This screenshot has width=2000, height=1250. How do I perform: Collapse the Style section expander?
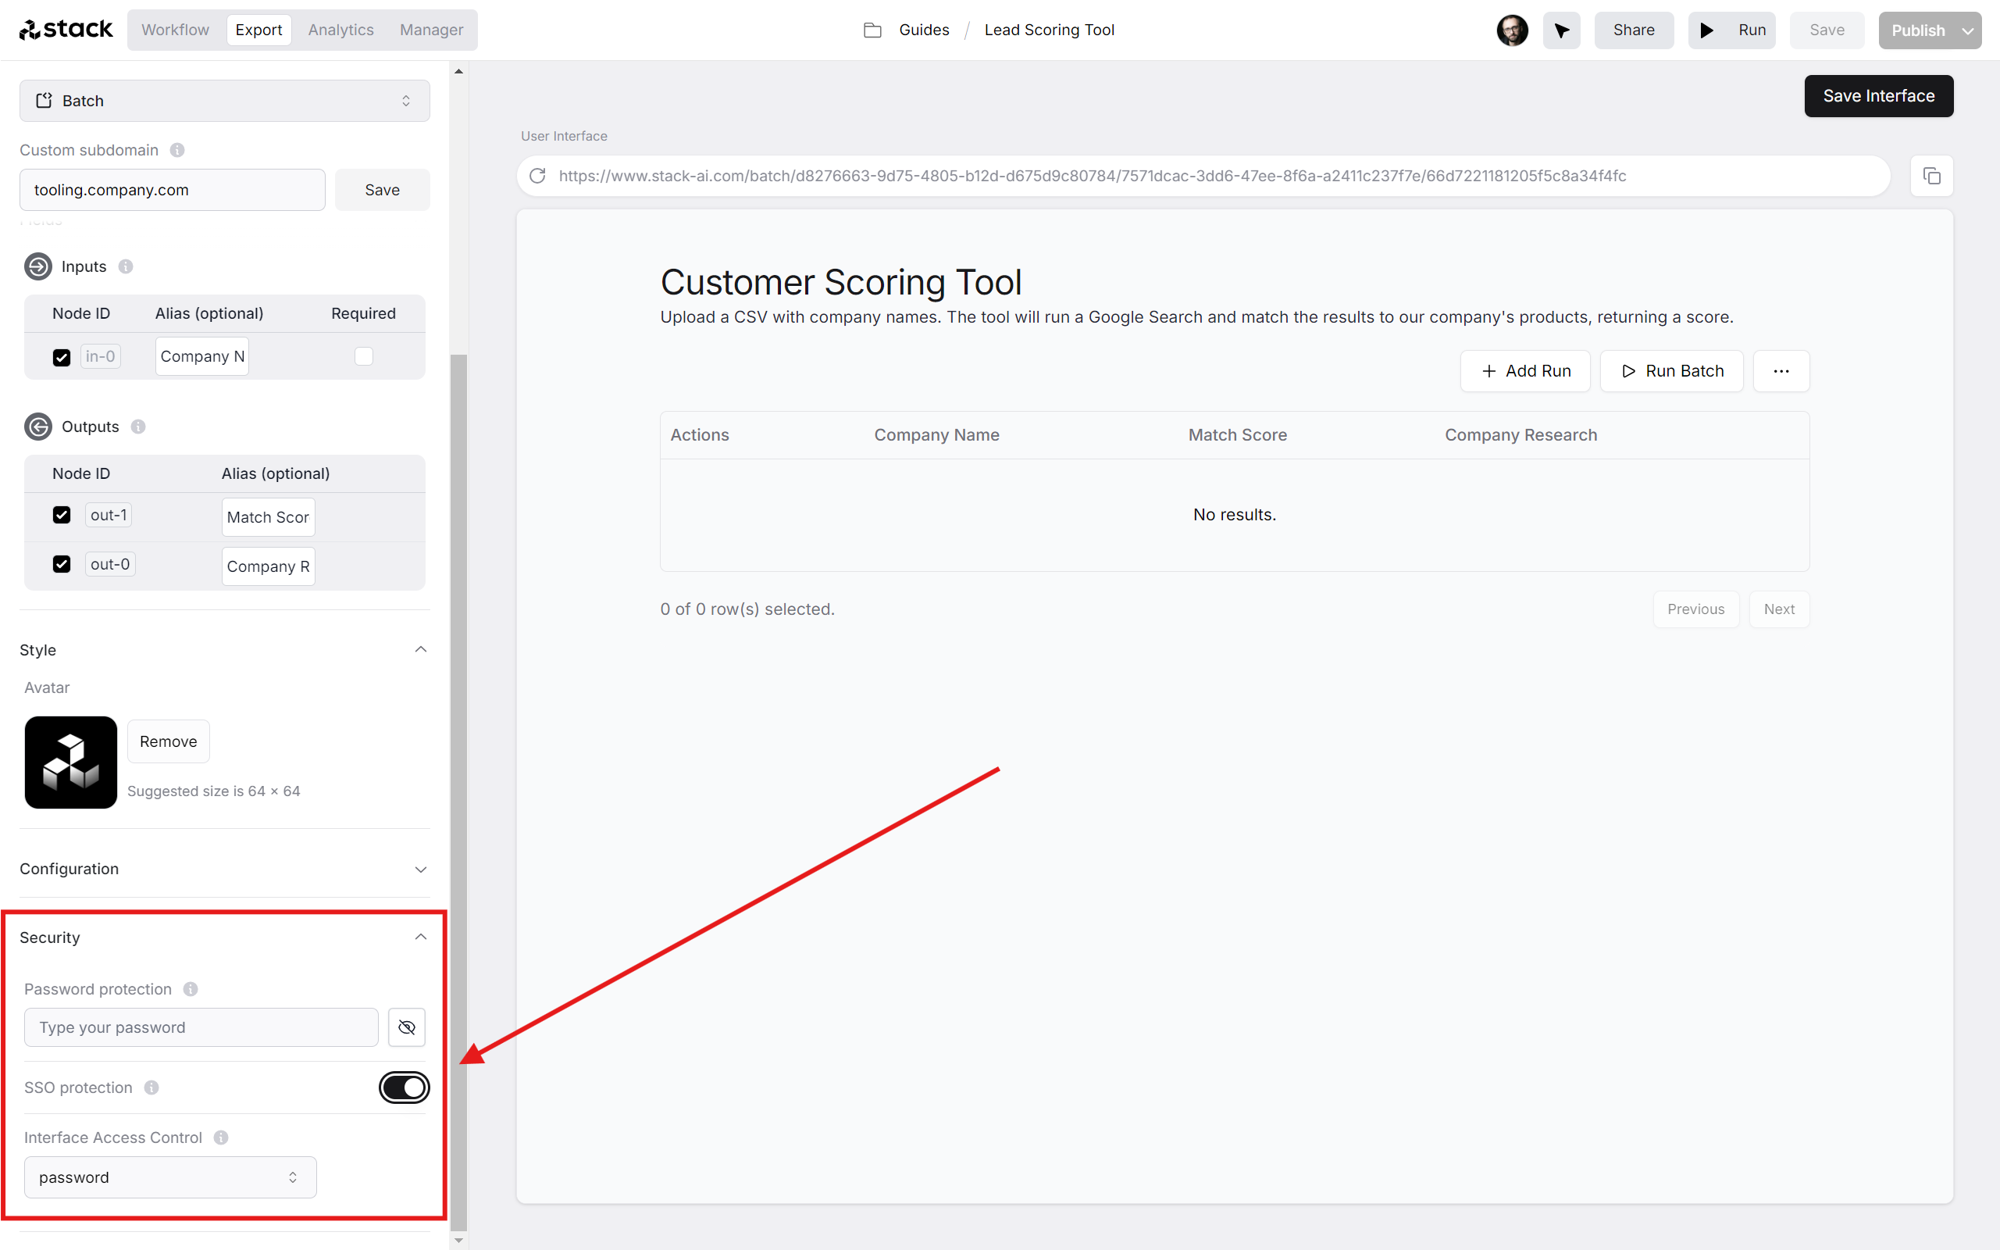pyautogui.click(x=420, y=651)
